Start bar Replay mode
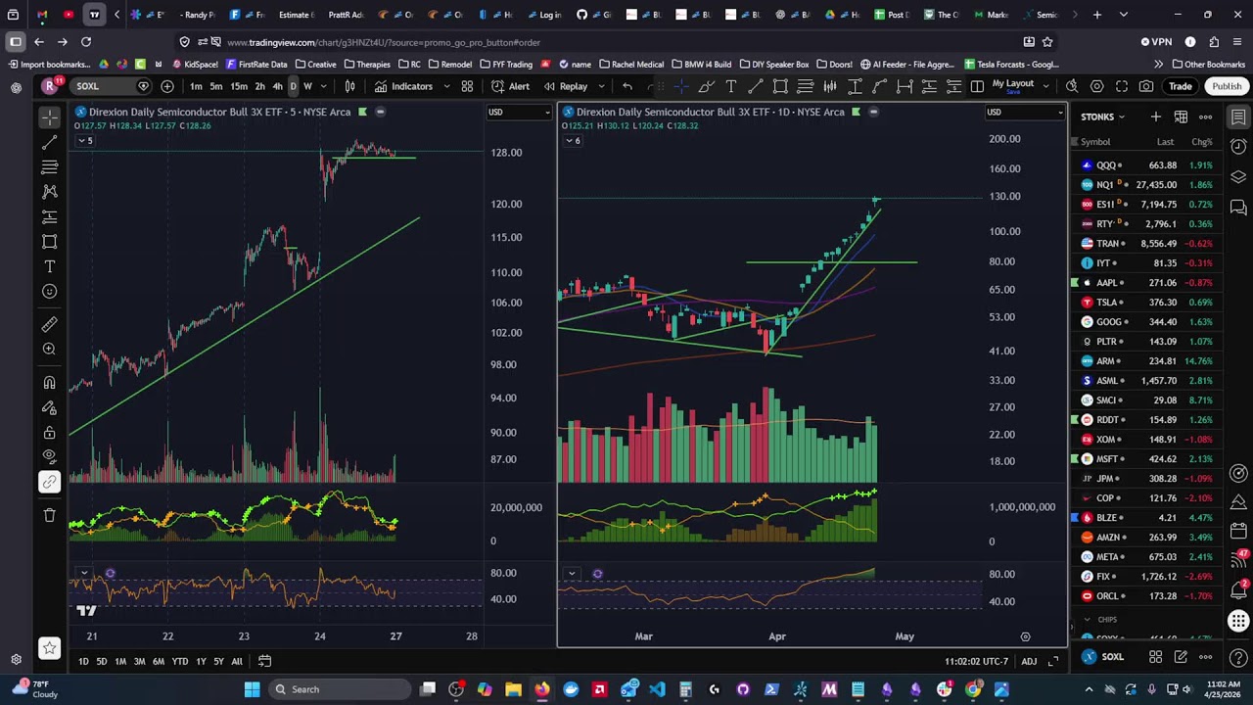 (565, 86)
